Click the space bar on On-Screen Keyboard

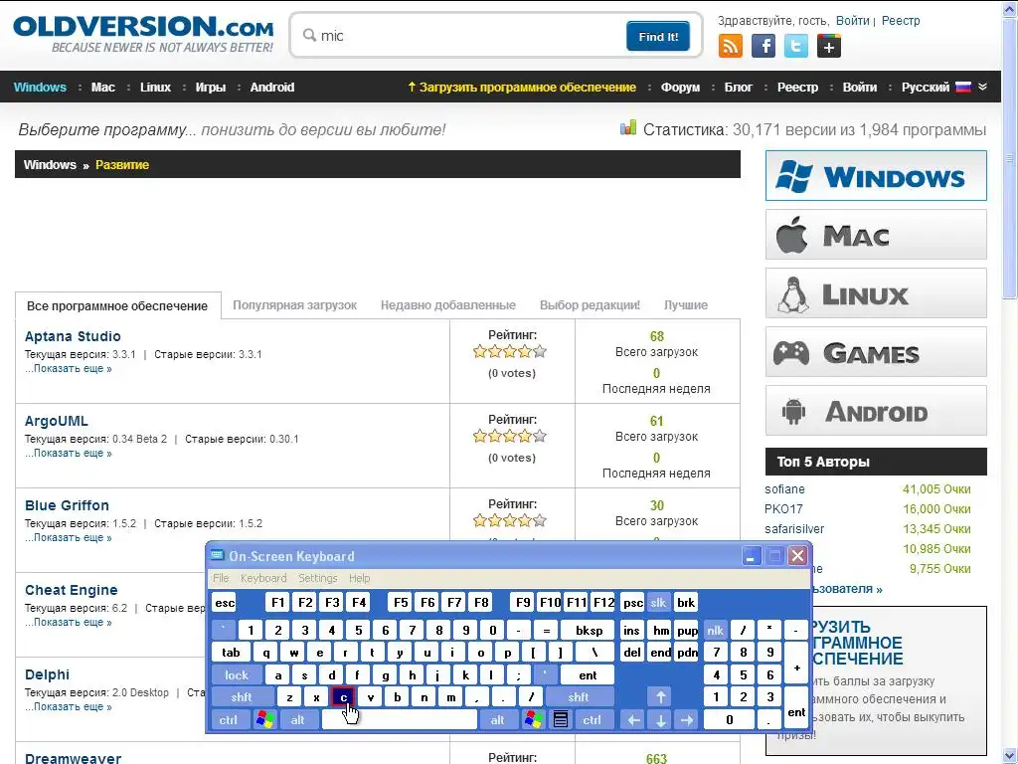click(400, 720)
